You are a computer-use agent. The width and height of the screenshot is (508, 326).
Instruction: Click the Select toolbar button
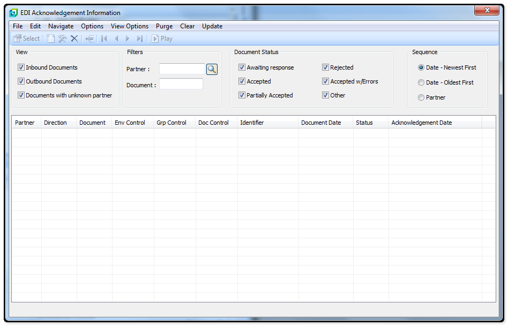[x=26, y=39]
